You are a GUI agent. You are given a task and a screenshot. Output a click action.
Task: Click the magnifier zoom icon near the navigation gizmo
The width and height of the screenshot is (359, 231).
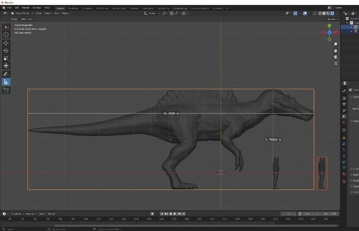(335, 44)
